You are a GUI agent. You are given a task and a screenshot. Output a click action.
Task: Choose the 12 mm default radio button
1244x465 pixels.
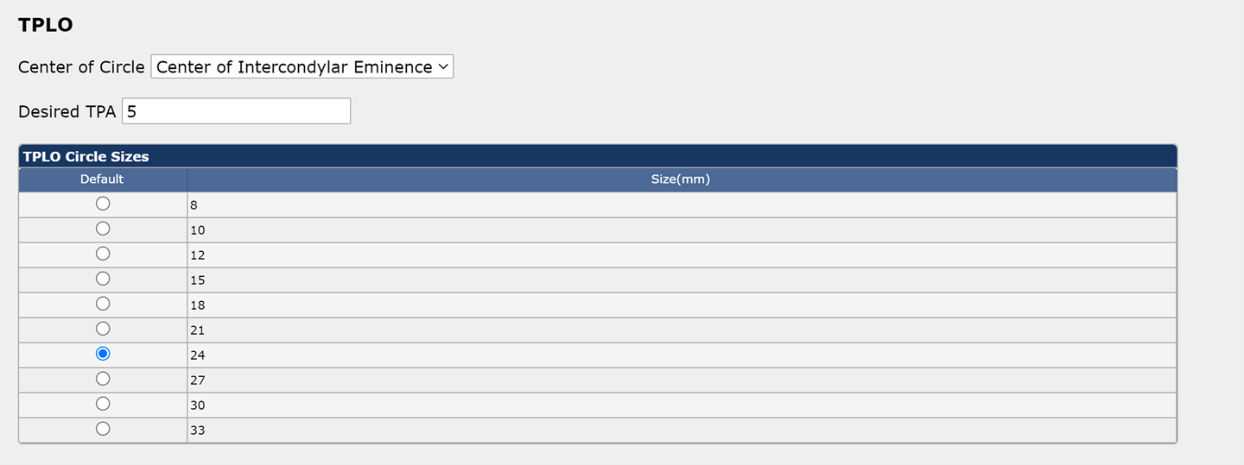pos(103,254)
